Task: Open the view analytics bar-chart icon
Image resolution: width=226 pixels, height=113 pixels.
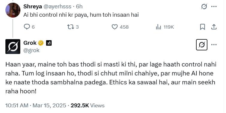Action: tap(158, 27)
